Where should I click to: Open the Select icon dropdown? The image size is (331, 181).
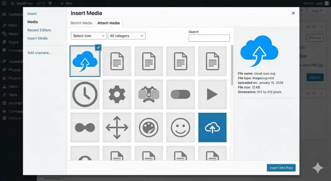[x=89, y=36]
